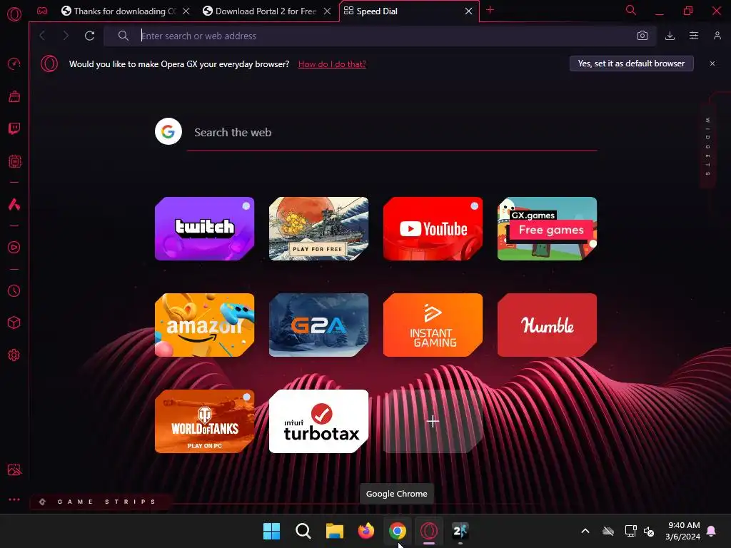Search in tabs with magnifier icon
This screenshot has height=548, width=731.
tap(631, 10)
